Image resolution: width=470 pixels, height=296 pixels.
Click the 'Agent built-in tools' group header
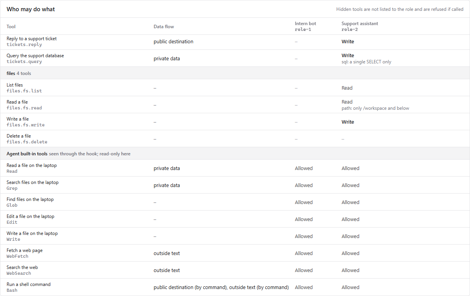point(235,153)
